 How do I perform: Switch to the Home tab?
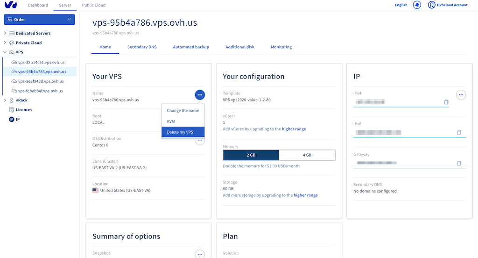coord(105,47)
